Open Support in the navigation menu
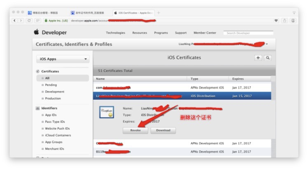The height and width of the screenshot is (169, 308). 181,33
